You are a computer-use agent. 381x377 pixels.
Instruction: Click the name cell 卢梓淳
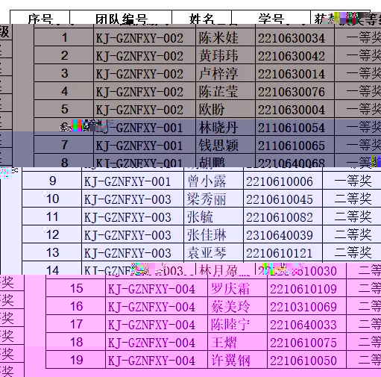click(225, 73)
